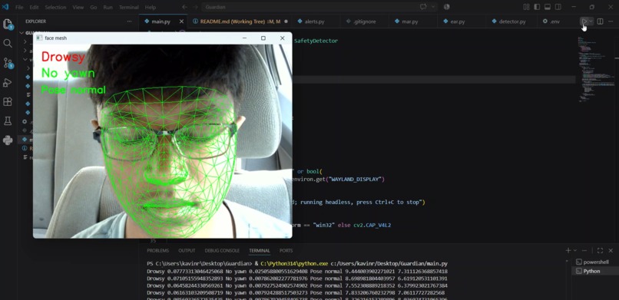
Task: Minimize the face mesh window
Action: click(x=244, y=38)
